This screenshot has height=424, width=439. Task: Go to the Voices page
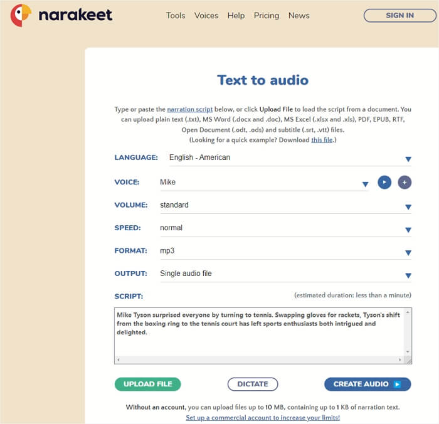pos(206,16)
